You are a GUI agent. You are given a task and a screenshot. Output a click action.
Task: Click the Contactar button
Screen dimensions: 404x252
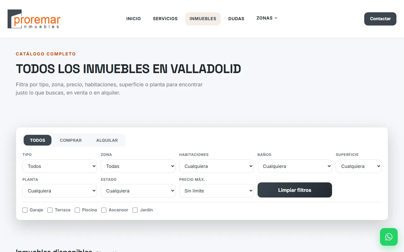click(380, 19)
